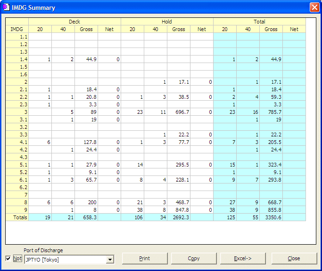Screen dimensions: 322x271
Task: Close the IMDG Summary window
Action: click(314, 8)
